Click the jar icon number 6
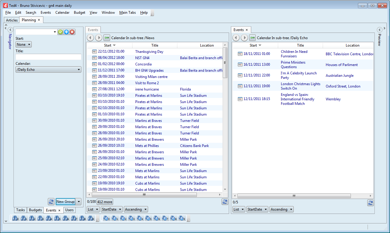 click(x=157, y=219)
